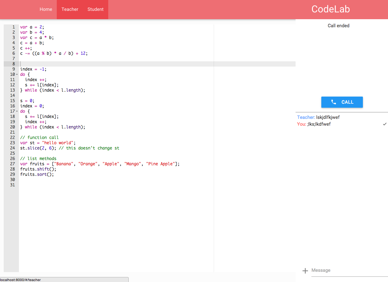Click the line with '+ 12;'

54,54
